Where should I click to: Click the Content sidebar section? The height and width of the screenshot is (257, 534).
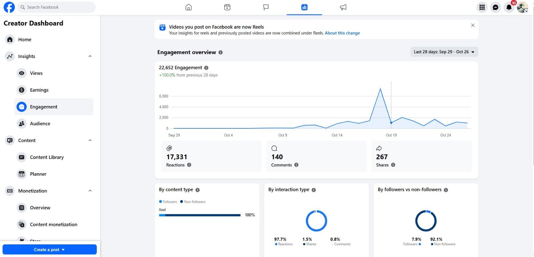49,140
